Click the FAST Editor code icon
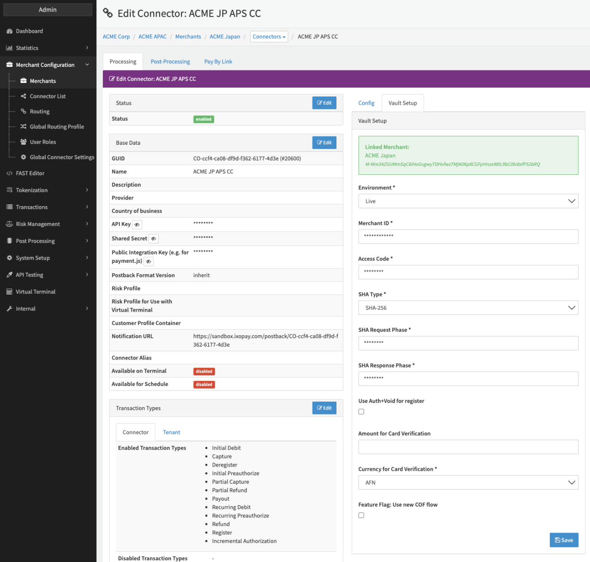 click(x=9, y=173)
